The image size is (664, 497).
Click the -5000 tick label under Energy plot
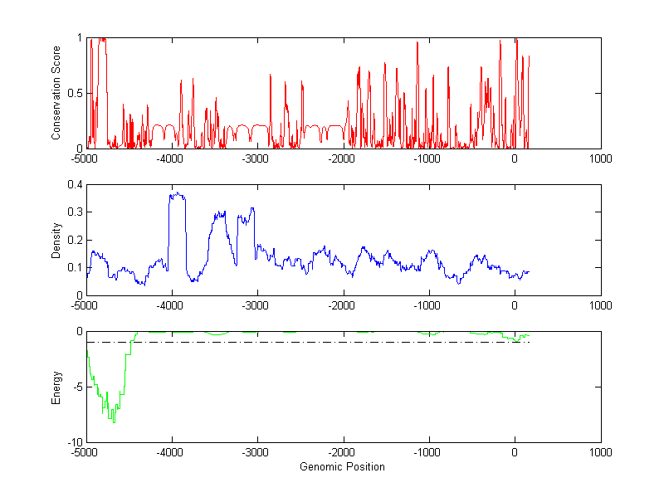[85, 452]
